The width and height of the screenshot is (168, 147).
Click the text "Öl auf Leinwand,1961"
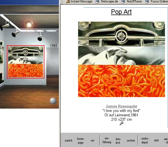point(121,115)
